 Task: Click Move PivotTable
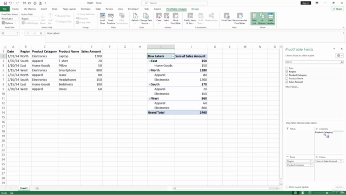[x=175, y=18]
